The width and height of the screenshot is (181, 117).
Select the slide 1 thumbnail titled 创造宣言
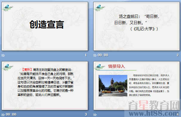[45, 26]
